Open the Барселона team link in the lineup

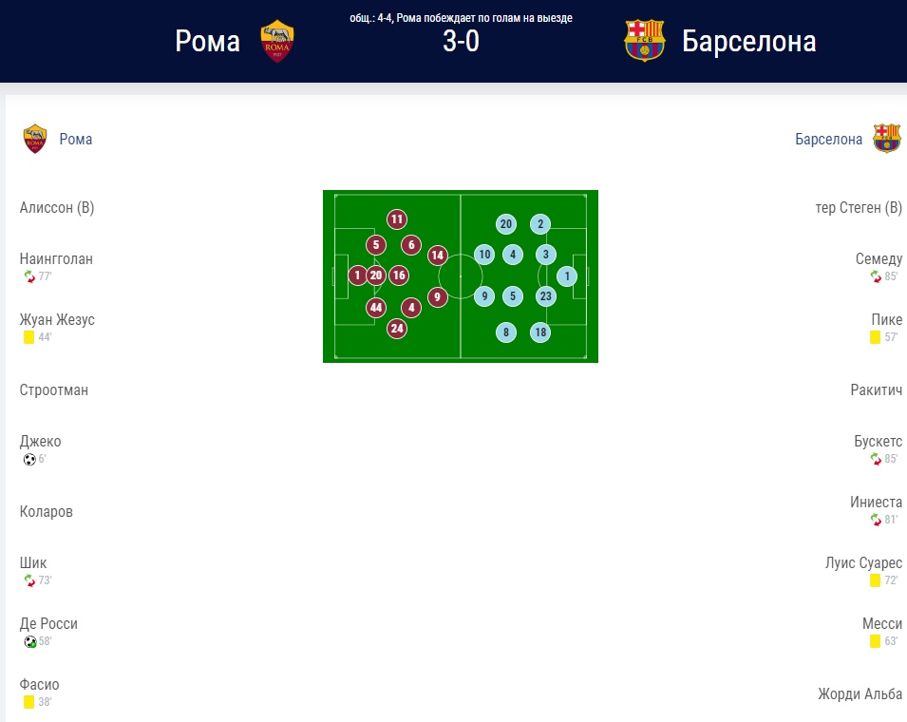(828, 139)
